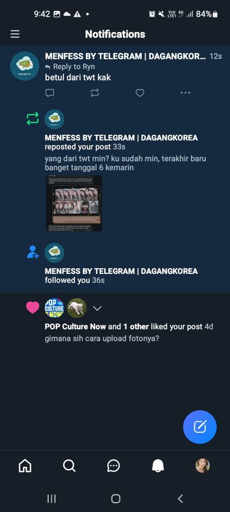Expand the list of users who liked
This screenshot has height=512, width=230.
point(97,308)
